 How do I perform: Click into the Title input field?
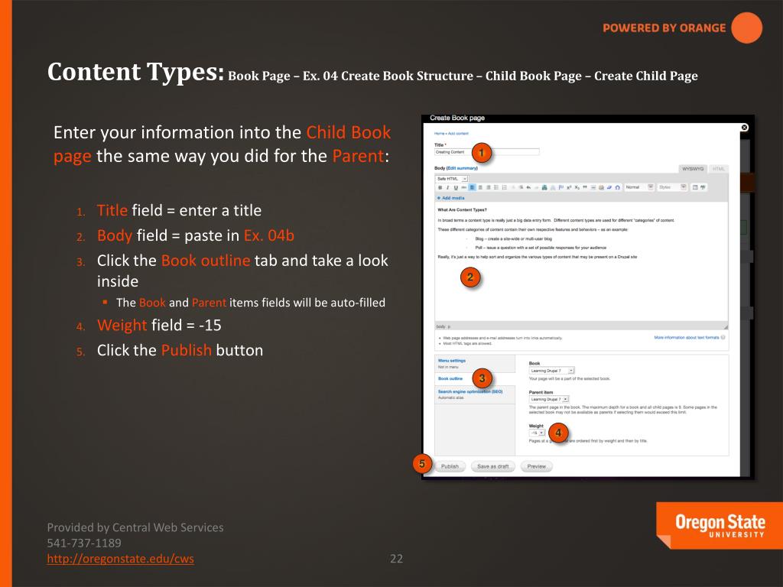tap(487, 152)
